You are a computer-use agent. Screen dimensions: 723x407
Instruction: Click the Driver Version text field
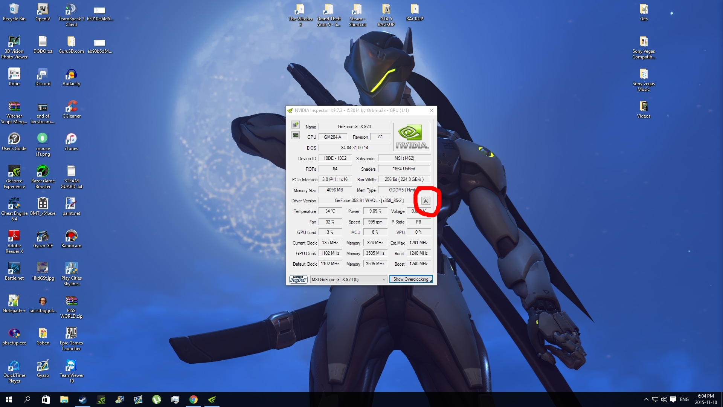pyautogui.click(x=369, y=200)
